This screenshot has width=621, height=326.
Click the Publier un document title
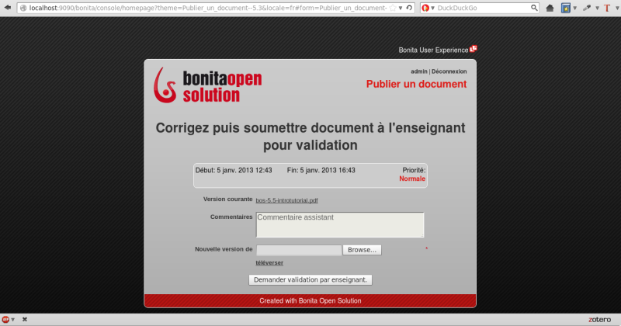coord(416,84)
